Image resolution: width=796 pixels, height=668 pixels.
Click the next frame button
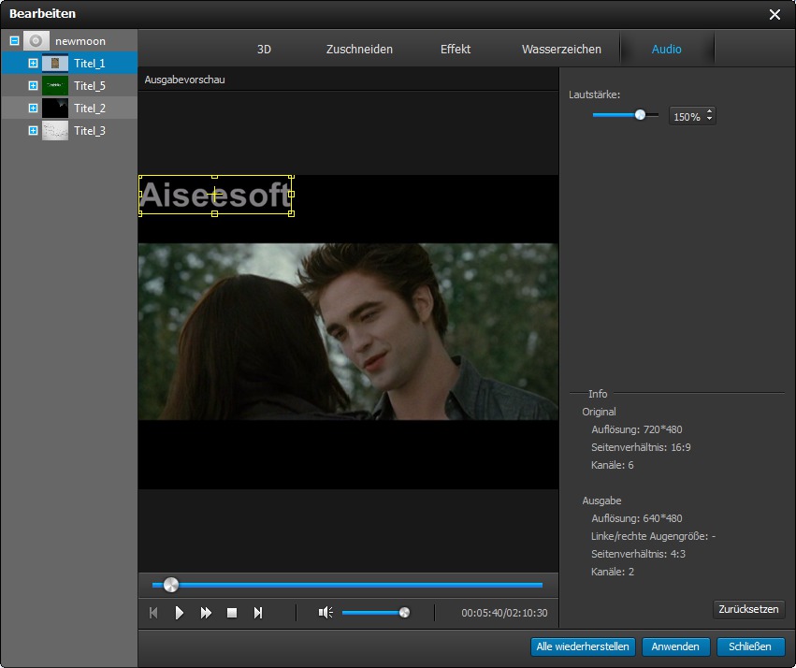click(x=258, y=613)
